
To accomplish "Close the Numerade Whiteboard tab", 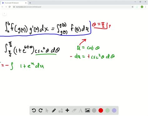I will click(x=26, y=3).
